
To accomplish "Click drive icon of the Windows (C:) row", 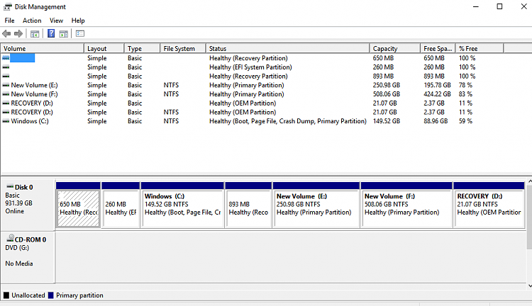I will coord(6,121).
